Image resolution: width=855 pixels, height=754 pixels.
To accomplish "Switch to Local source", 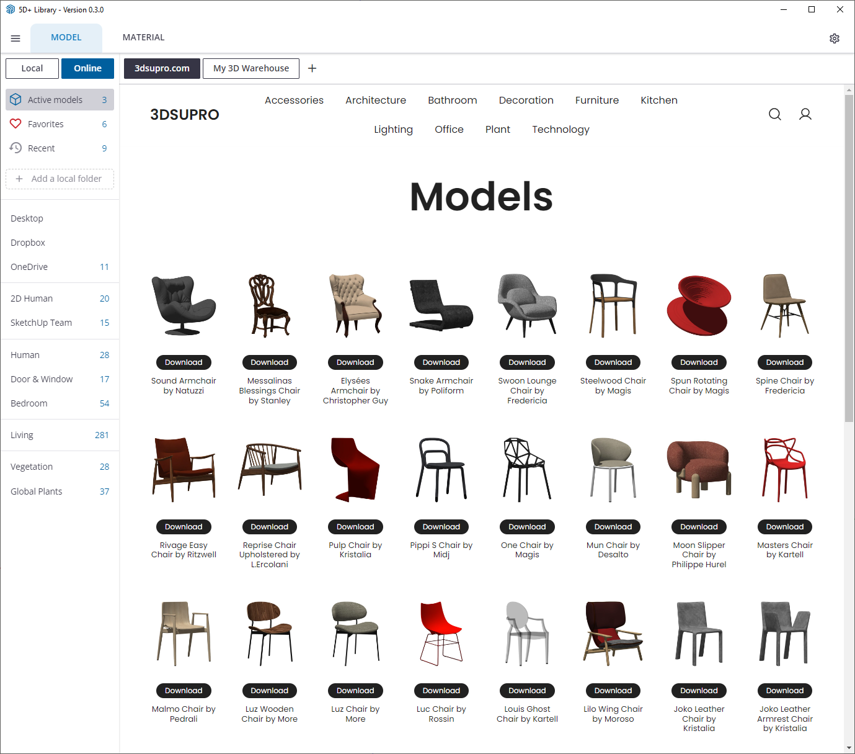I will pyautogui.click(x=32, y=68).
